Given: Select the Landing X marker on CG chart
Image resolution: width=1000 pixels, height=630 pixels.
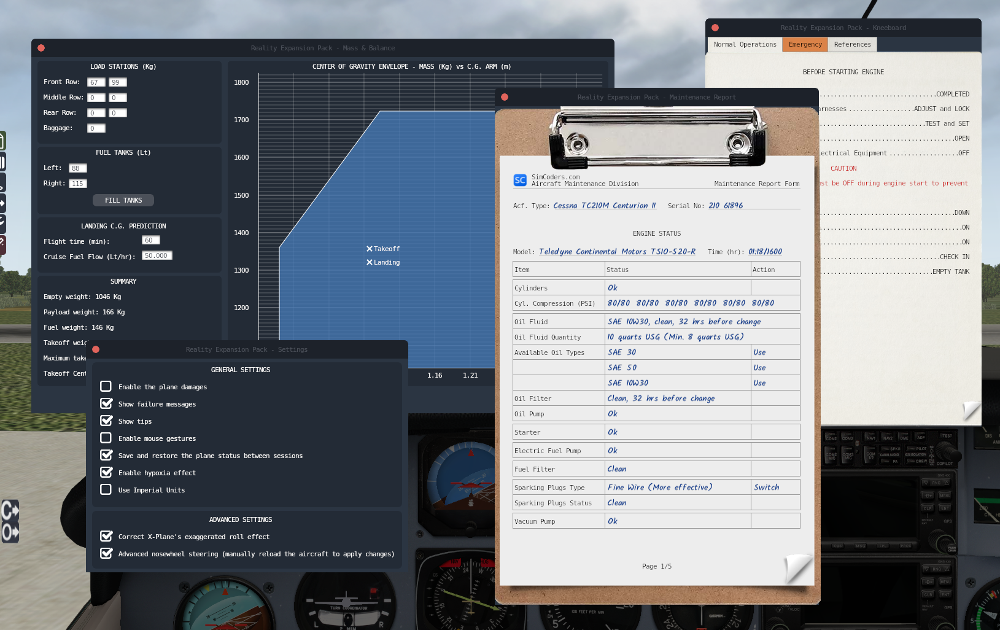Looking at the screenshot, I should (370, 262).
